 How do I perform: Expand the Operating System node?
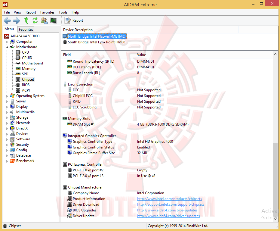tap(7, 96)
